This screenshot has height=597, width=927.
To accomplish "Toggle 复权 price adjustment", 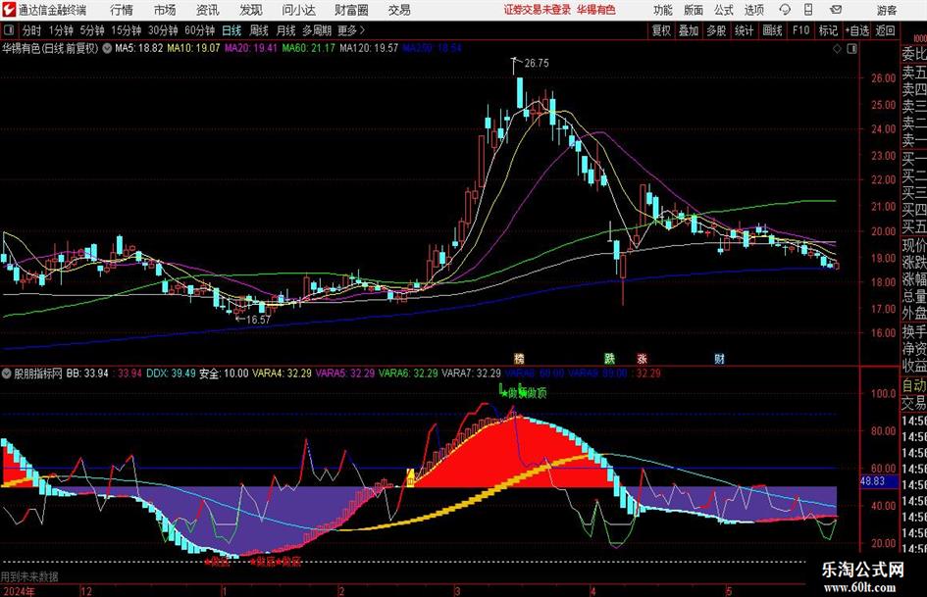I will pos(661,30).
